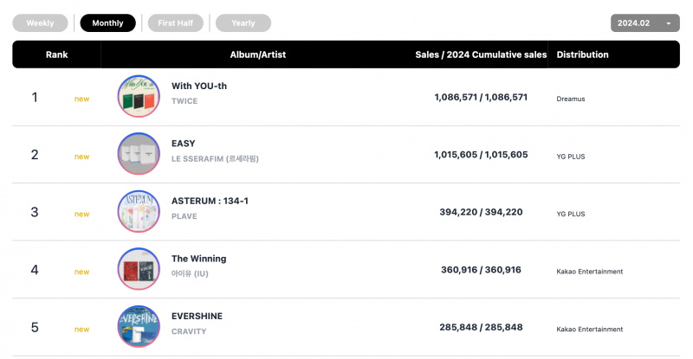Switch to the First Half tab
The image size is (693, 359).
click(176, 23)
